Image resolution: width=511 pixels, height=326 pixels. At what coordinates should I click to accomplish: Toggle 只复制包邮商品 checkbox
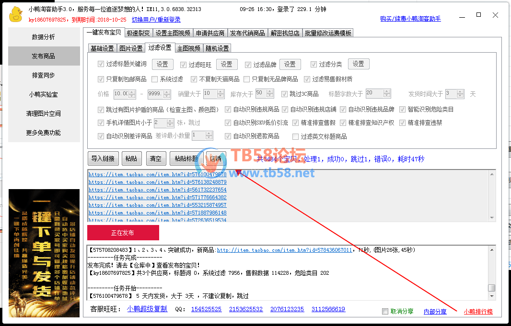(101, 79)
